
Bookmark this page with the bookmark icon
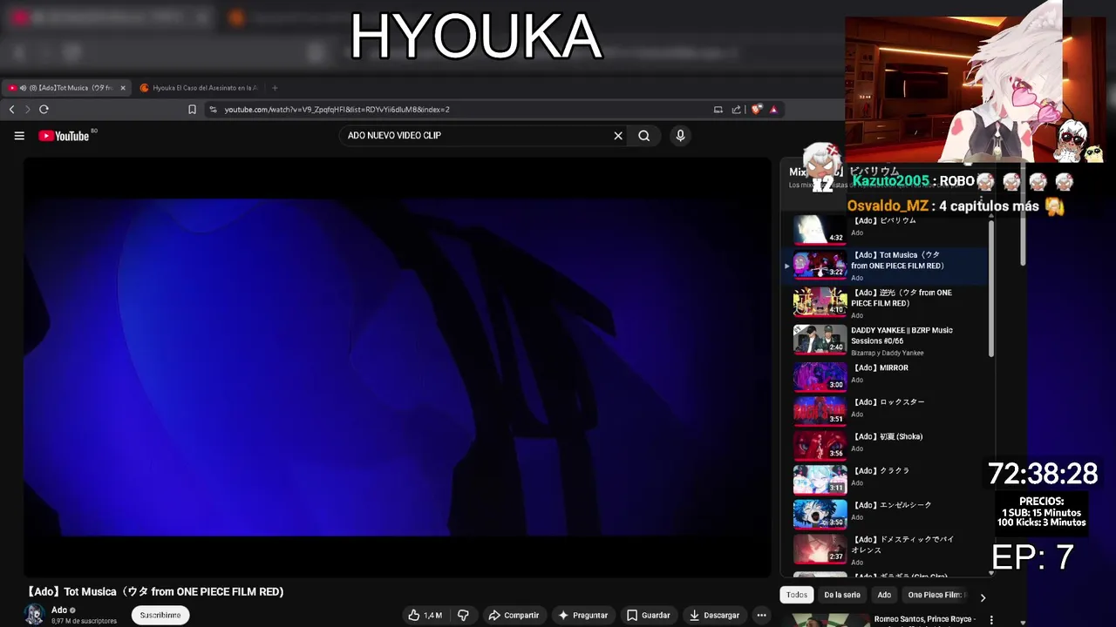click(x=192, y=110)
